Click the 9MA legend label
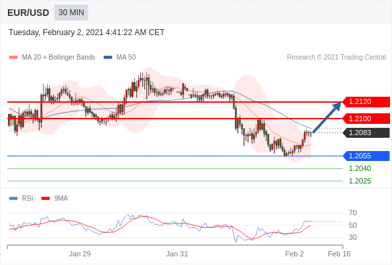Viewport: 392px width, 265px height. pyautogui.click(x=61, y=199)
